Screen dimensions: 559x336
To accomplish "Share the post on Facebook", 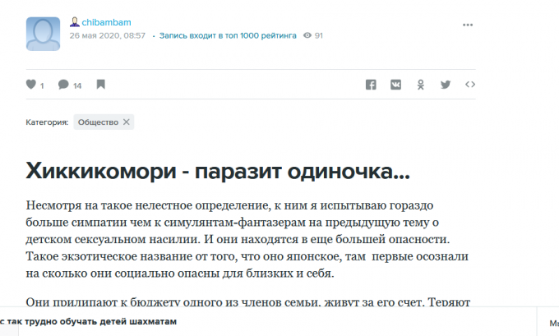I will pyautogui.click(x=371, y=84).
